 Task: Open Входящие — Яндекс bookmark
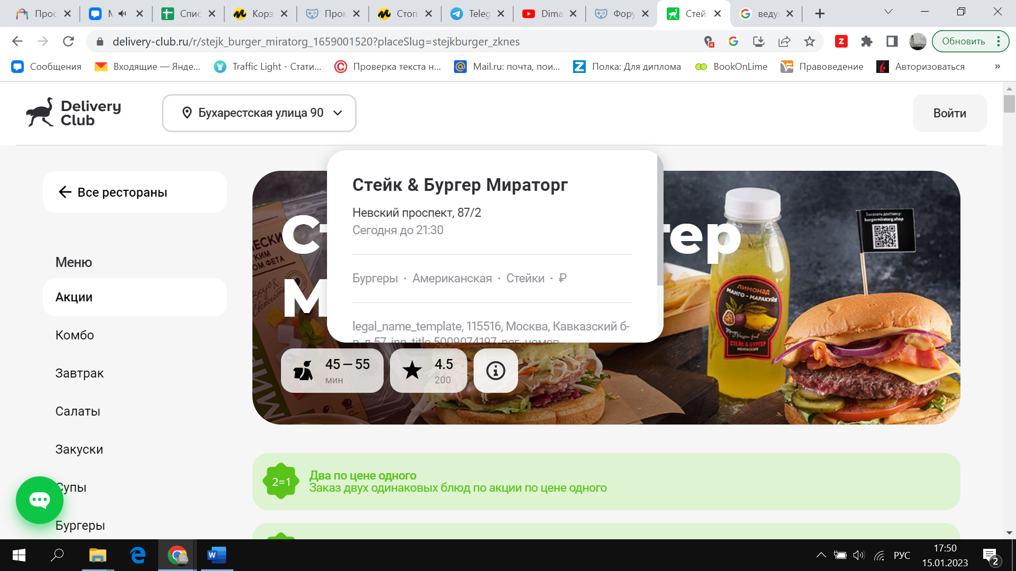(148, 67)
